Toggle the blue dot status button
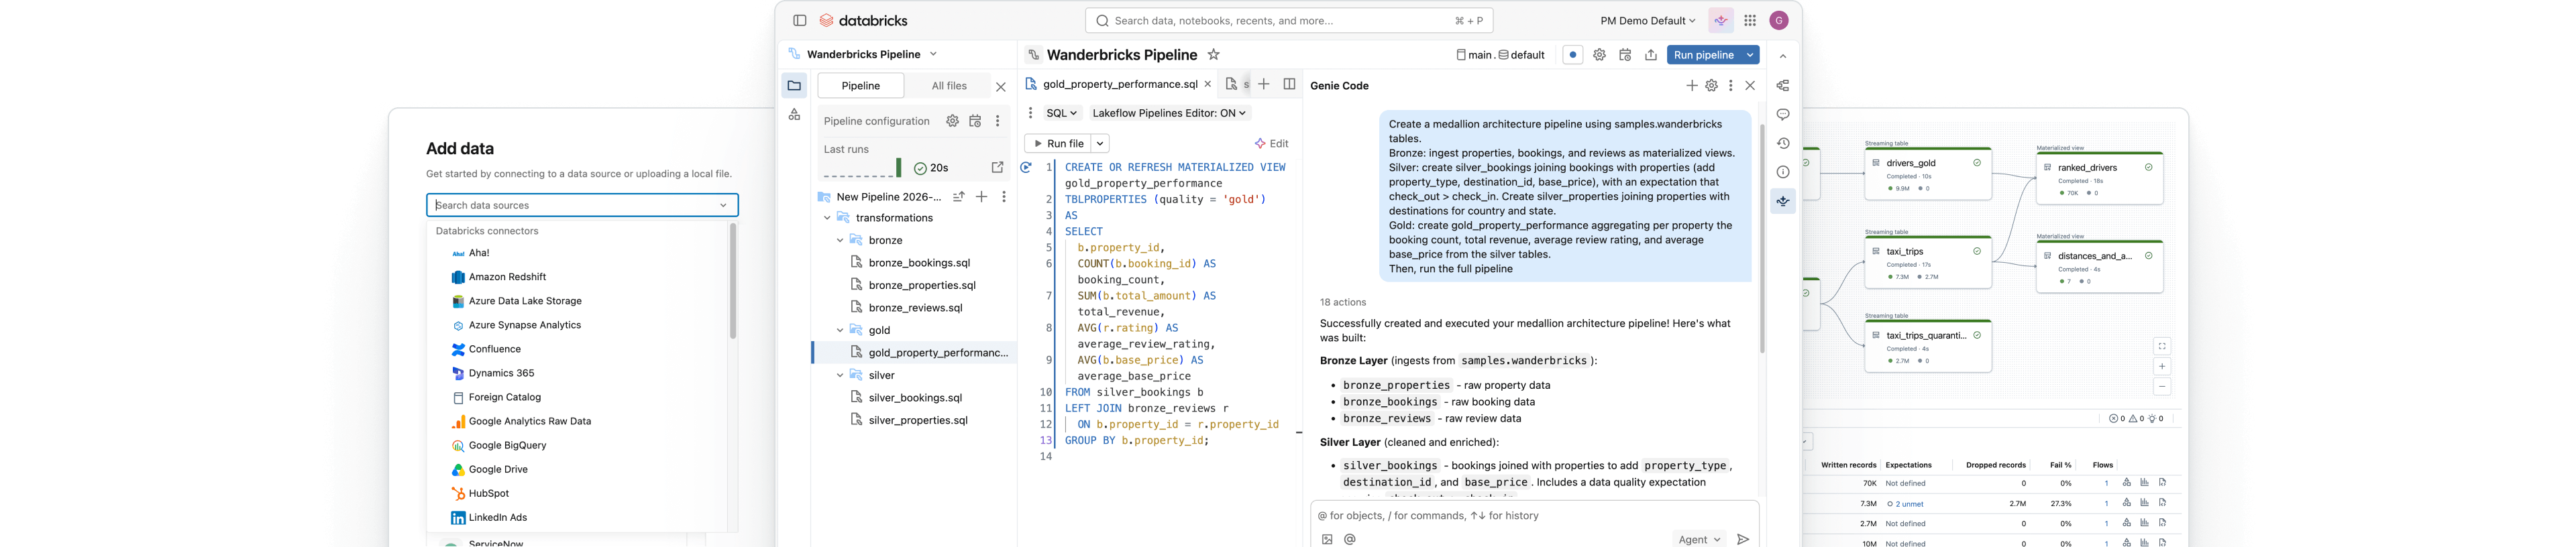The image size is (2576, 547). pos(1573,55)
